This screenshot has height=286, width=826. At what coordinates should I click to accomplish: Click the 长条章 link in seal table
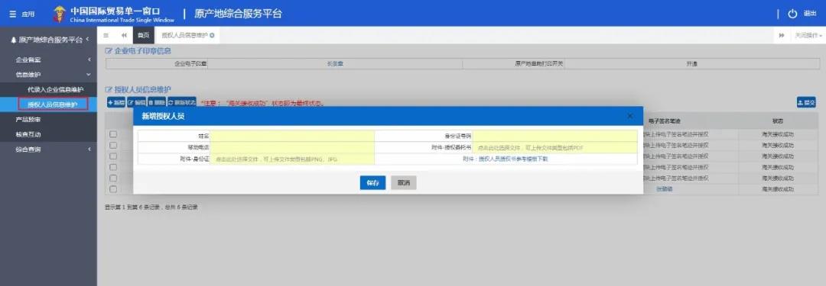click(x=335, y=63)
